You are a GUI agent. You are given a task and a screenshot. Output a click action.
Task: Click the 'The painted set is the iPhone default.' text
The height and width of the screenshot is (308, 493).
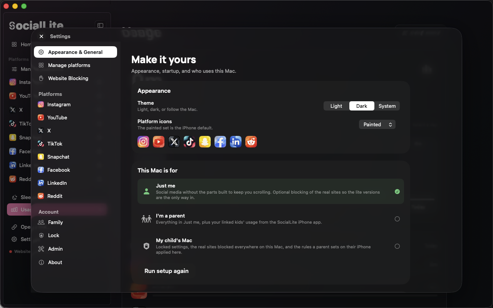(x=175, y=128)
